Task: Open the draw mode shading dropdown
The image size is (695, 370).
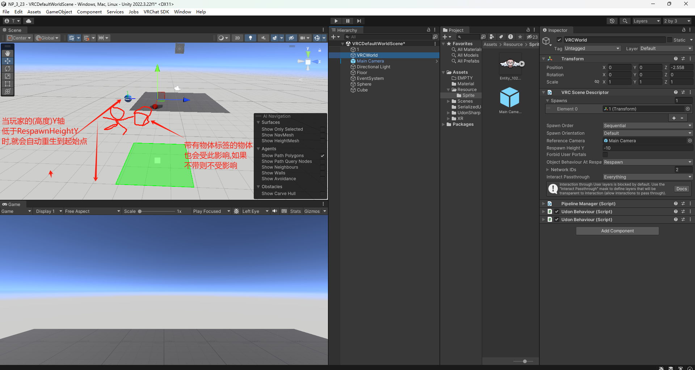Action: (x=223, y=38)
